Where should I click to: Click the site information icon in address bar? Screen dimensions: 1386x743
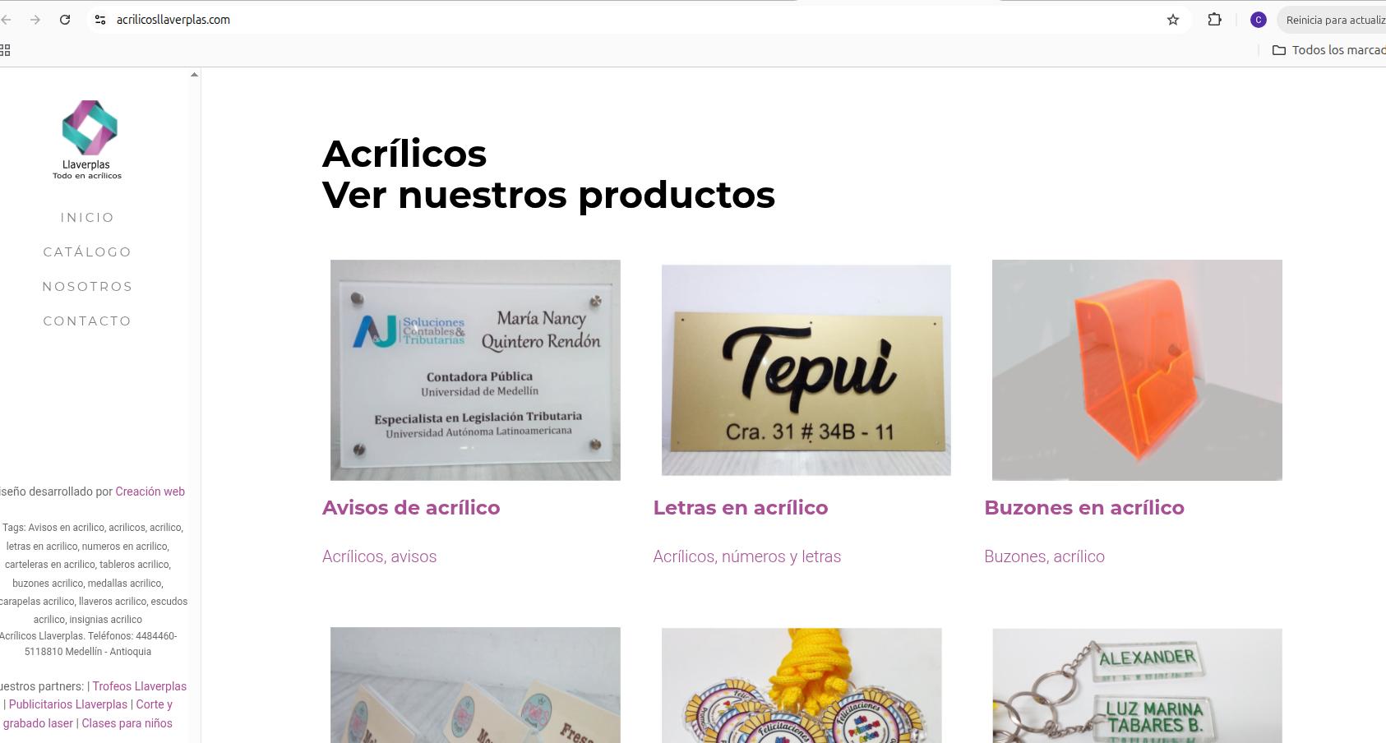point(100,20)
